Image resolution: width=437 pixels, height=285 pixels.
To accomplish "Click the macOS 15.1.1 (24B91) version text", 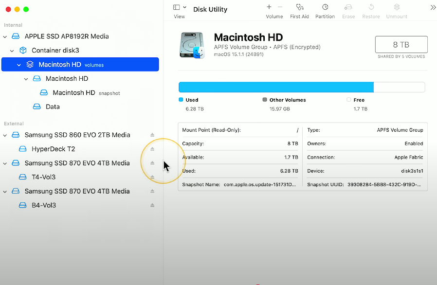I will click(x=238, y=54).
